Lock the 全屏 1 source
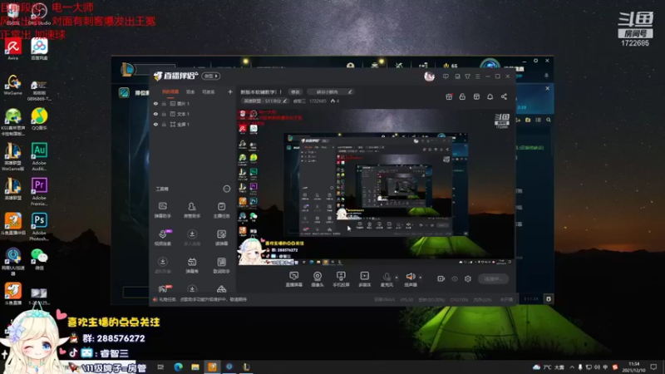Image resolution: width=665 pixels, height=374 pixels. 164,124
